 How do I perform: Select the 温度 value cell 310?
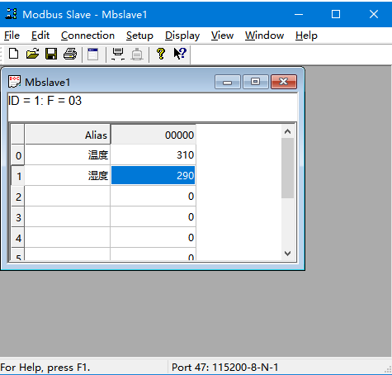(x=153, y=155)
